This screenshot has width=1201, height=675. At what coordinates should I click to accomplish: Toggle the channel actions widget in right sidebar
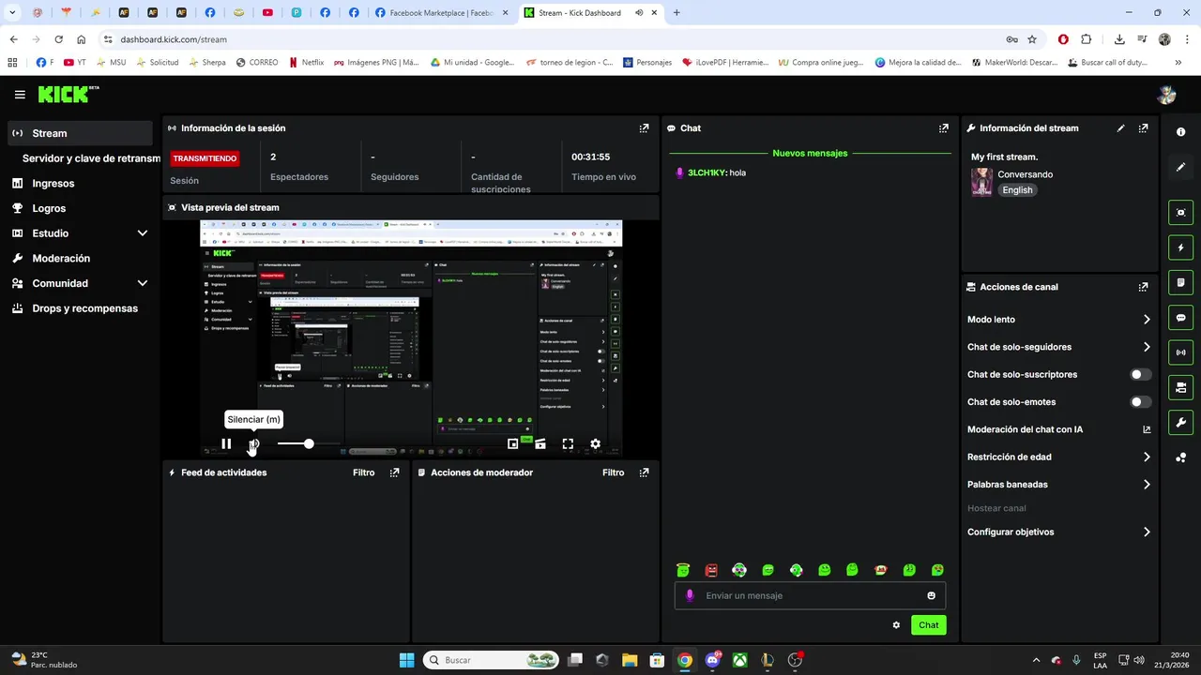point(1180,387)
